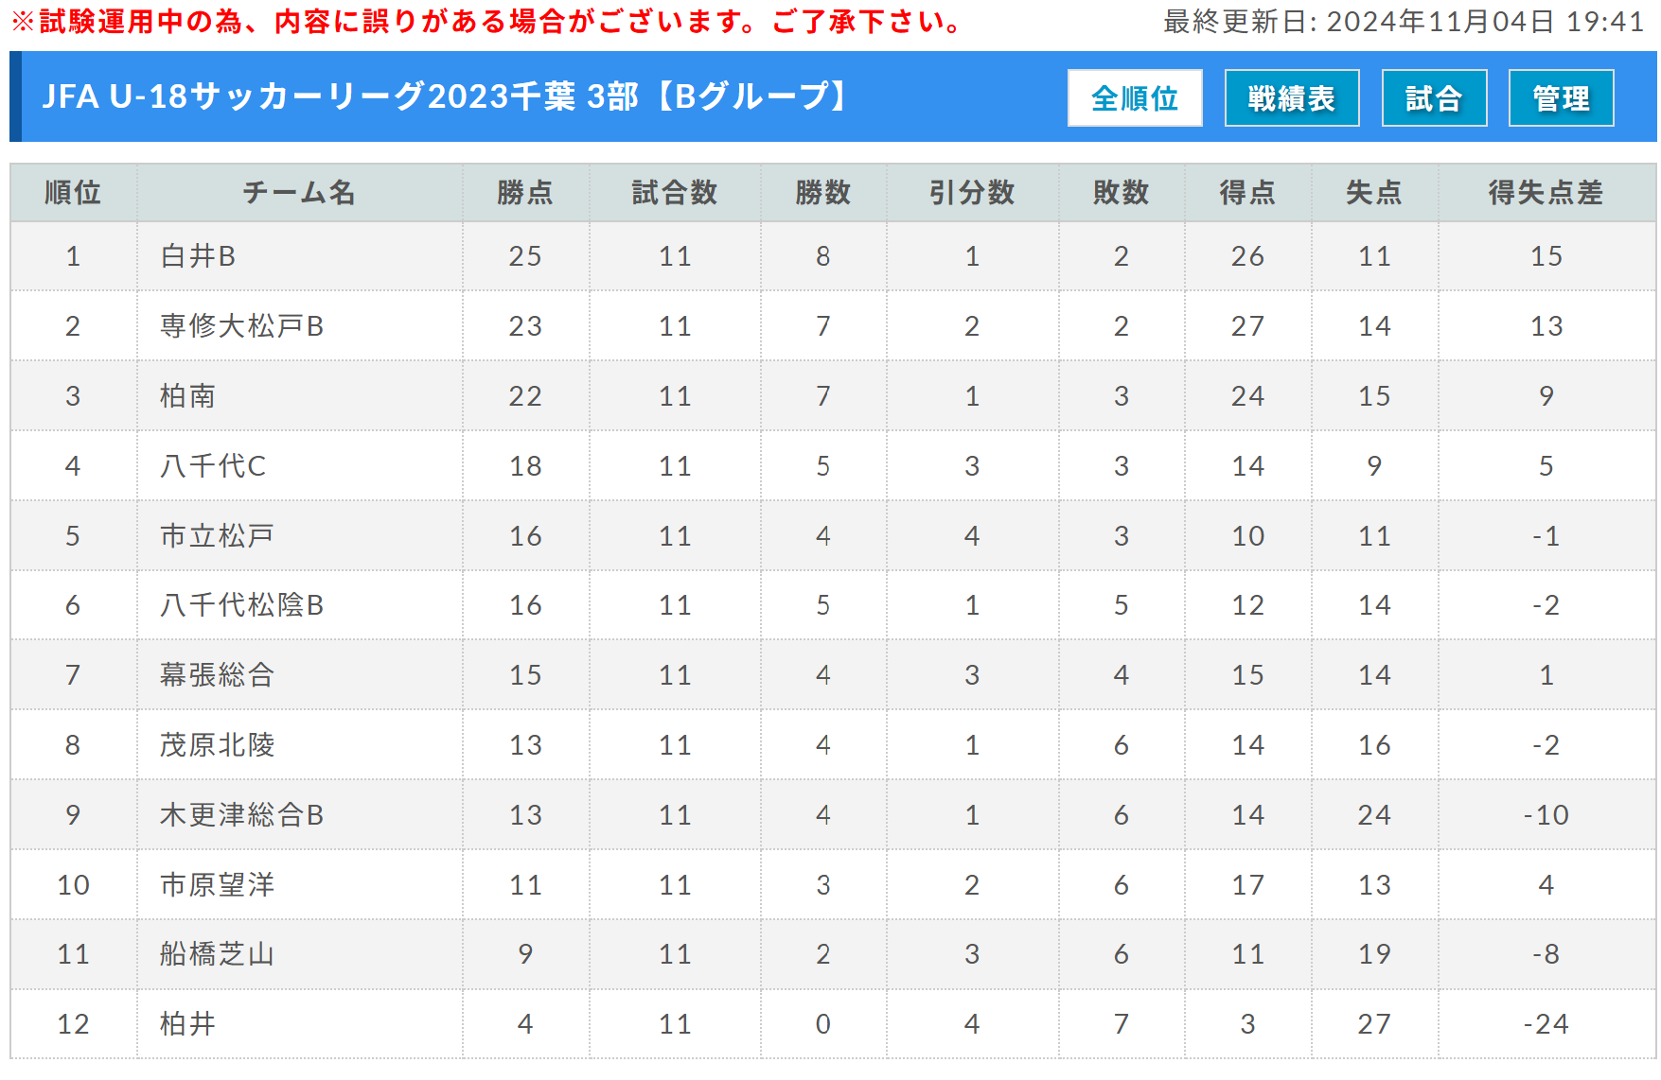
Task: Select team 専修大松戸B row
Action: (833, 326)
